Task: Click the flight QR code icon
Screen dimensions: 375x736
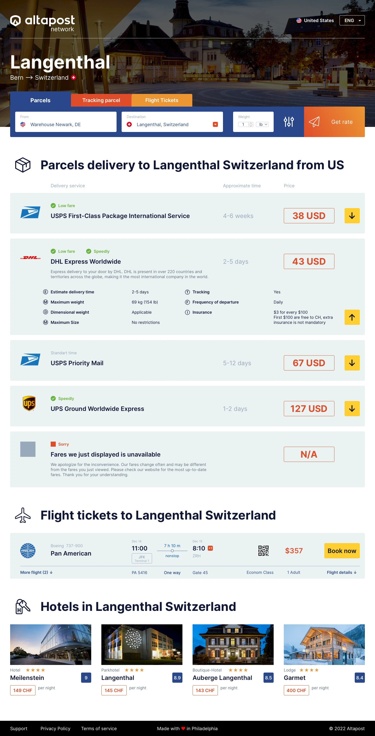Action: click(x=263, y=550)
